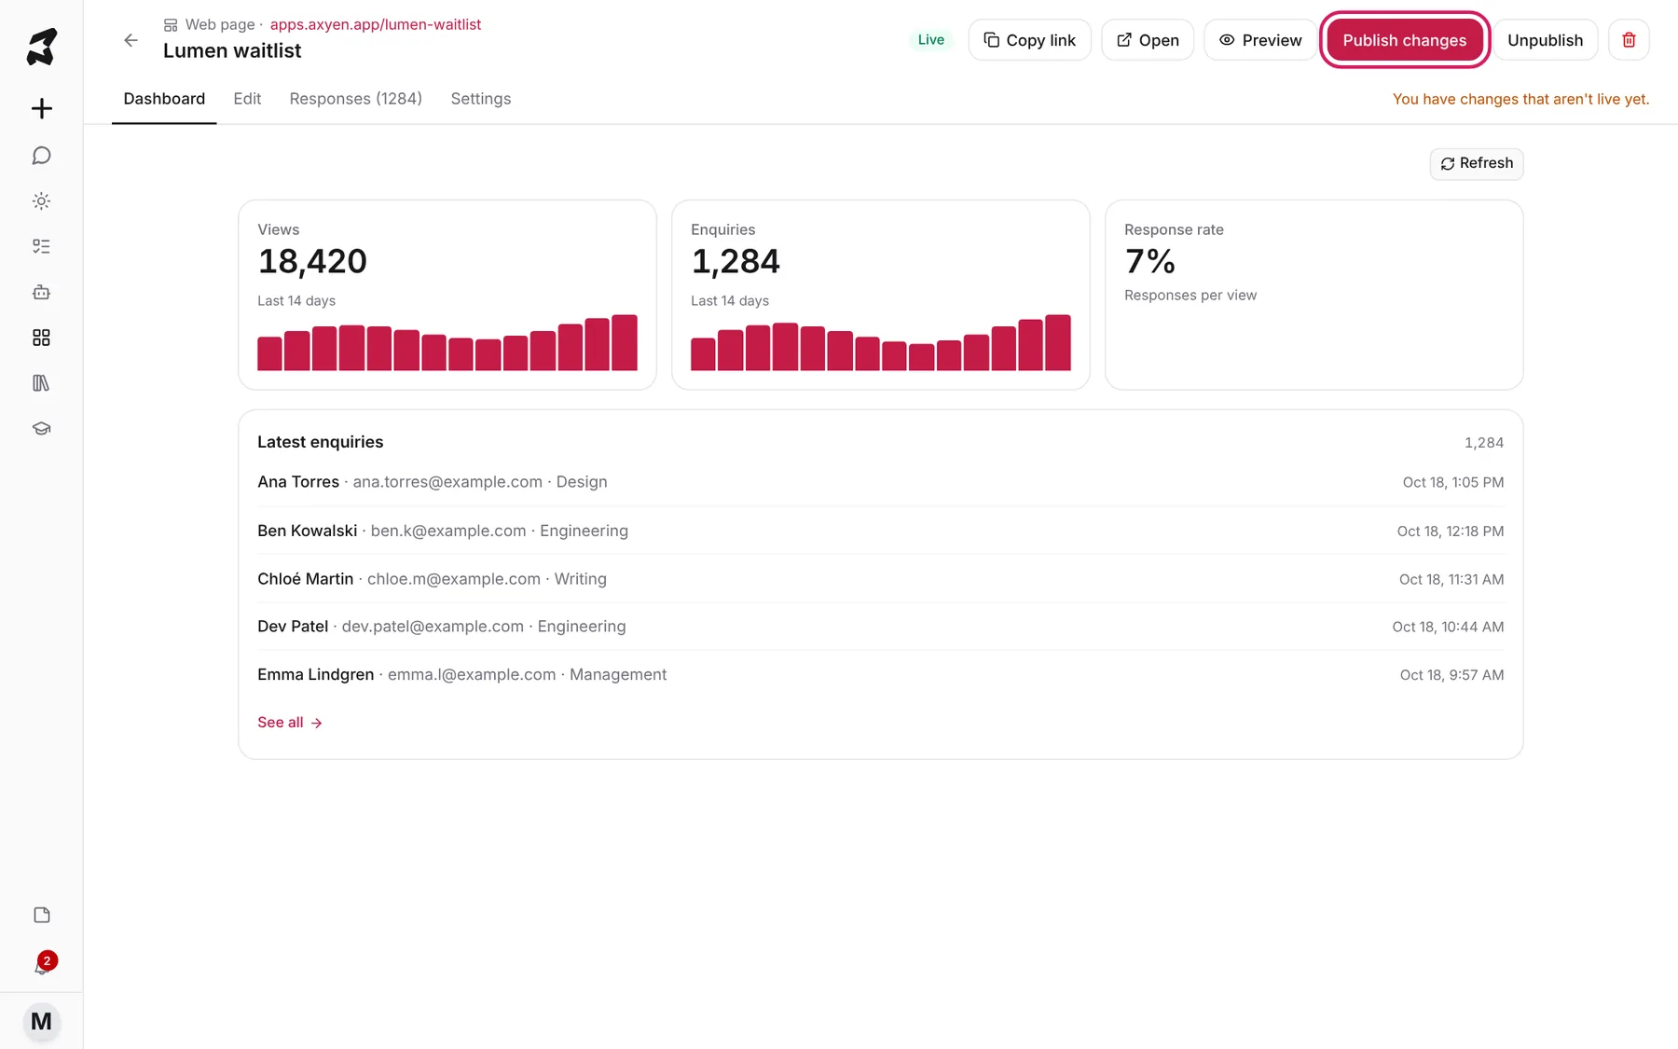Switch to the Dashboard tab
The height and width of the screenshot is (1049, 1678).
click(x=164, y=99)
